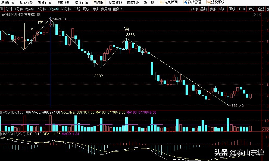Switch to 周线 weekly chart
Screen dimensions: 269x161
[x=86, y=9]
